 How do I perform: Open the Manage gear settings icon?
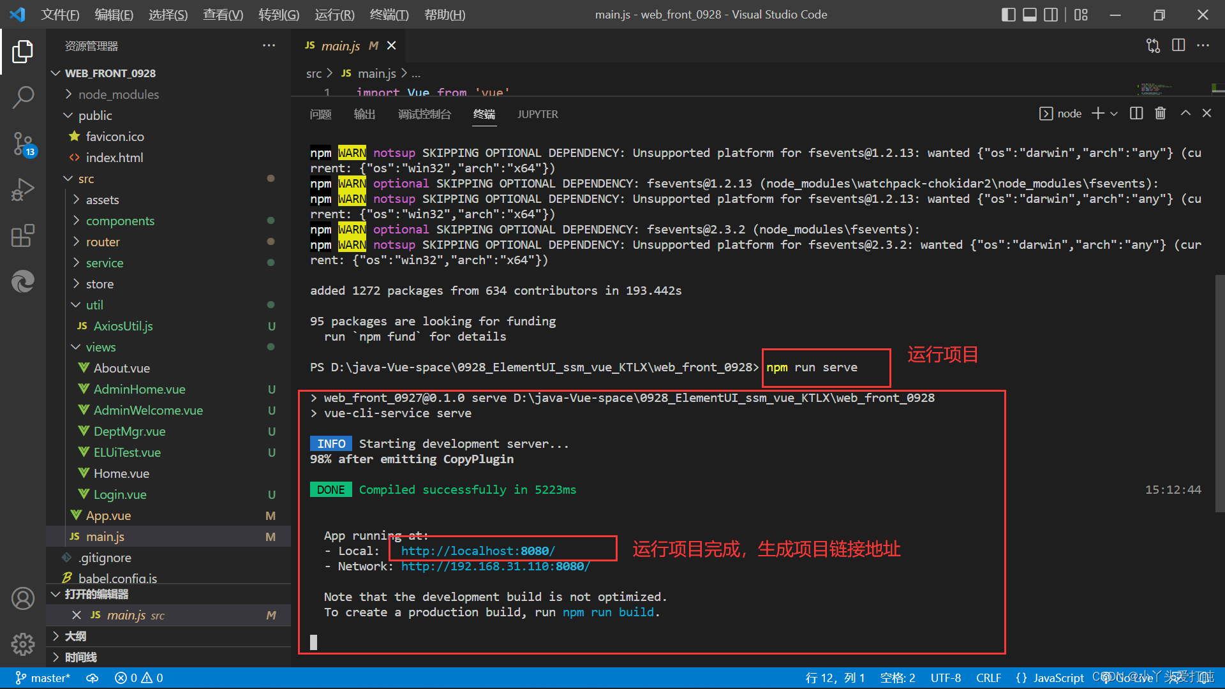click(23, 644)
